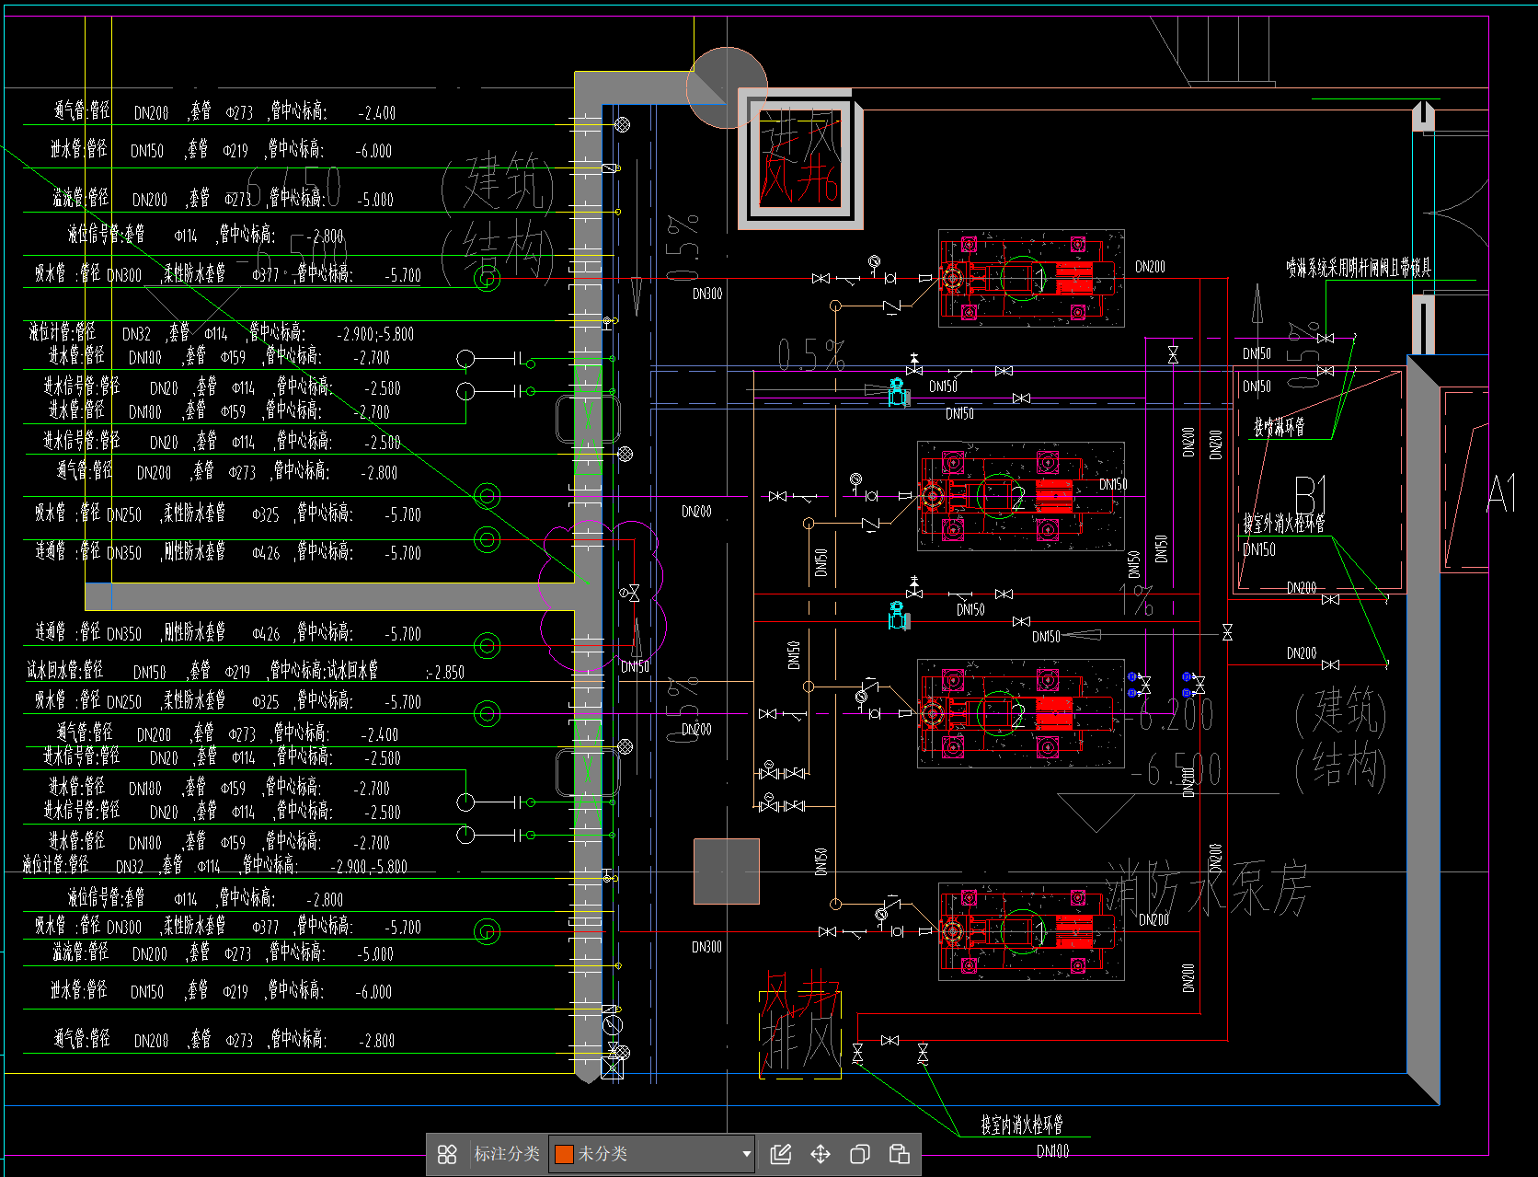
Task: Click the 接室外消火栓环管 leader text
Action: [1284, 524]
